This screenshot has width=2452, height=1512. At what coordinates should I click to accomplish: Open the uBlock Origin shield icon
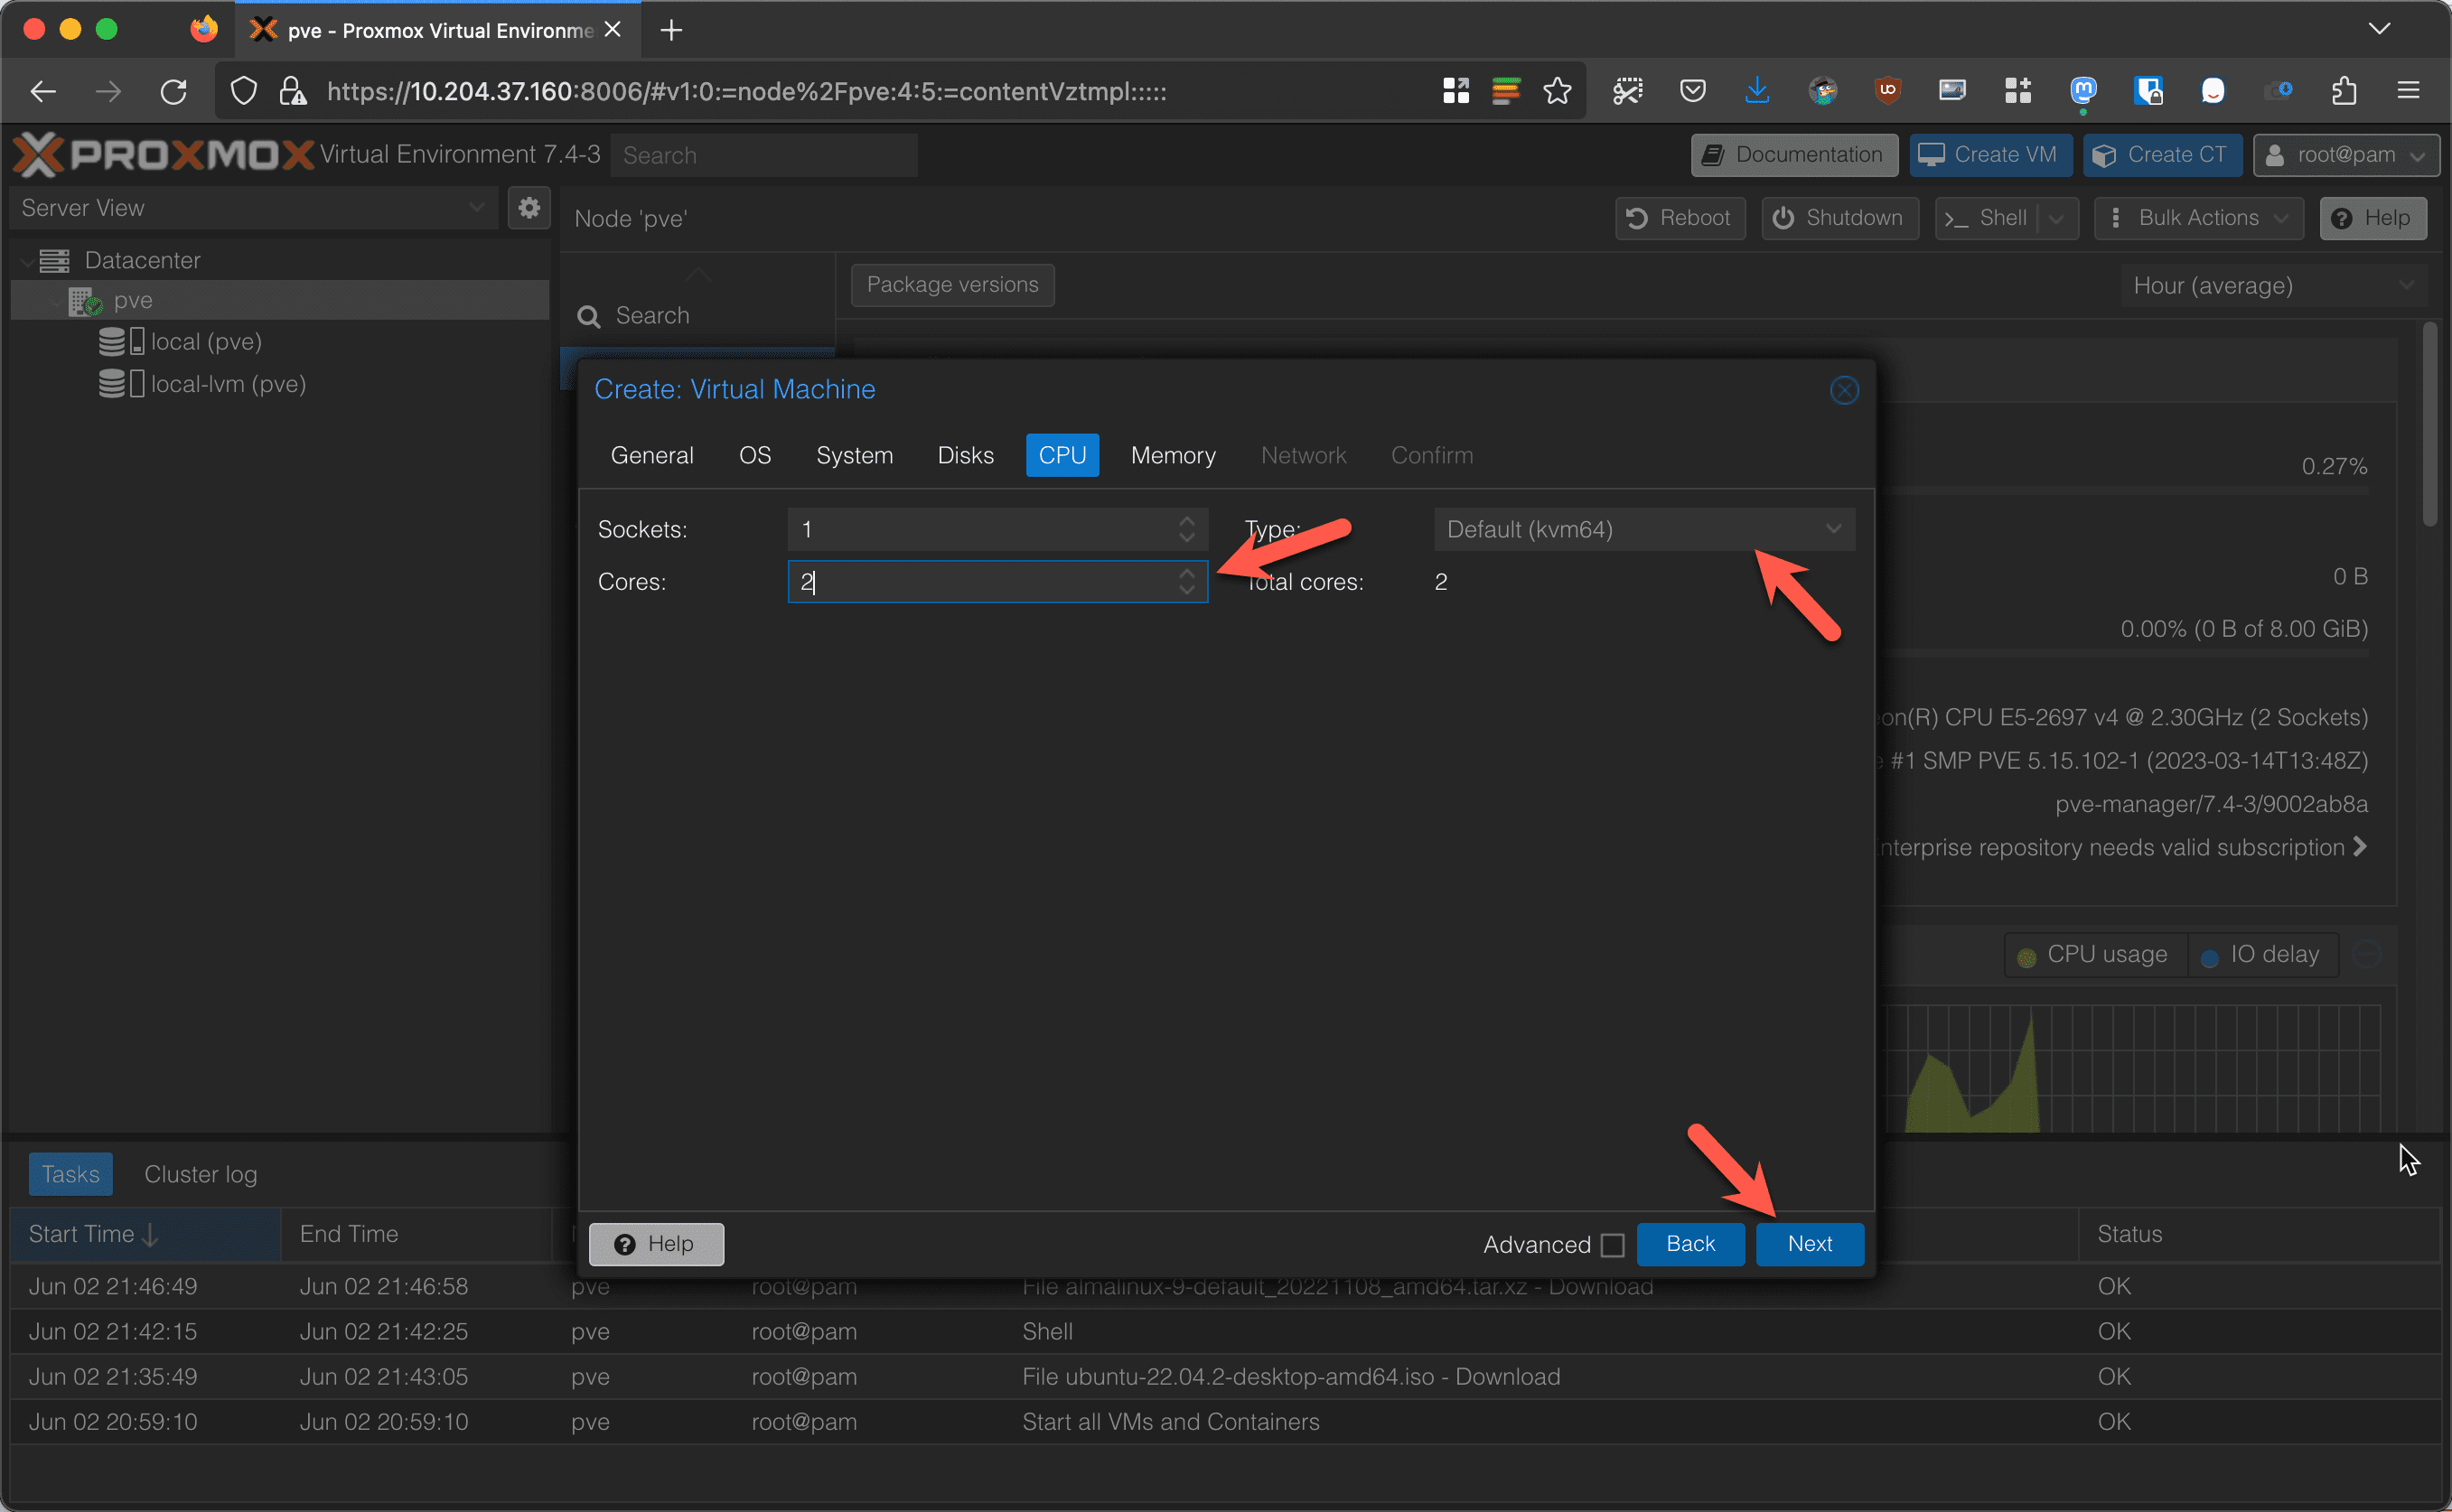click(x=1887, y=91)
